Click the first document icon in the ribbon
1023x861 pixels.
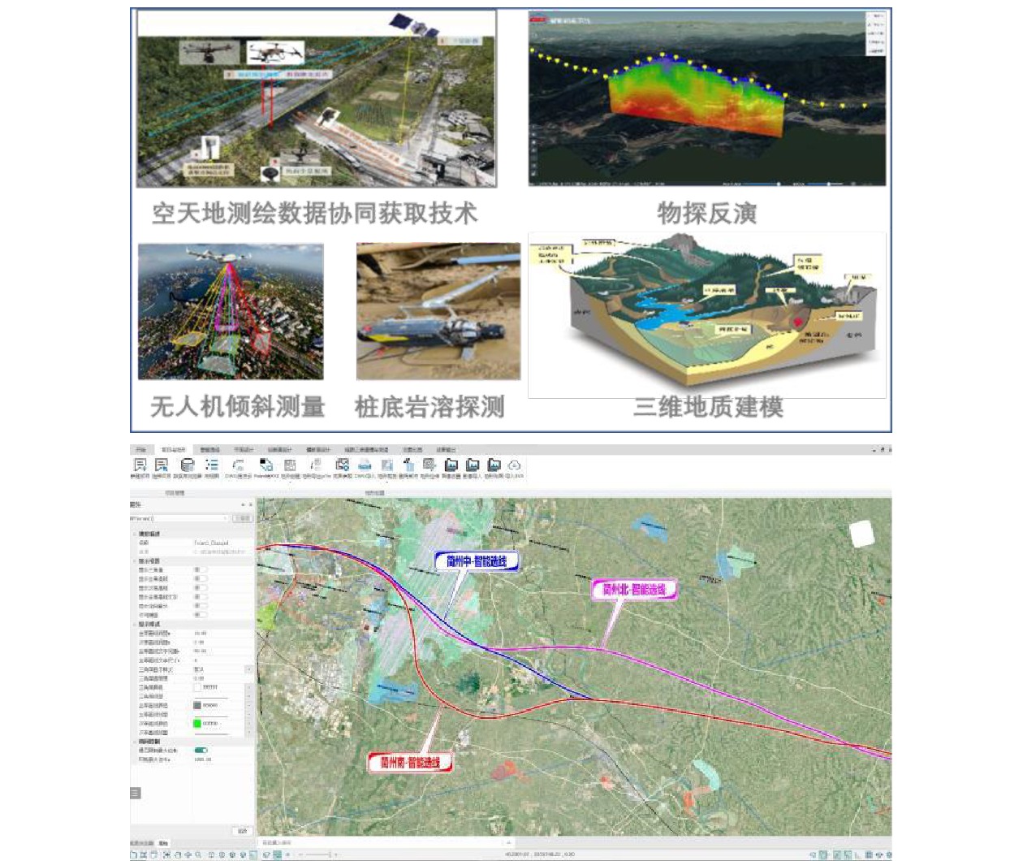(x=140, y=465)
